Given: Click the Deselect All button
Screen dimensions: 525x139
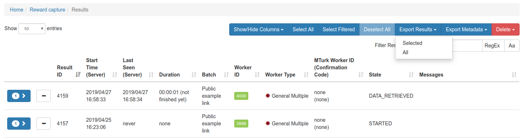Looking at the screenshot, I should point(377,29).
